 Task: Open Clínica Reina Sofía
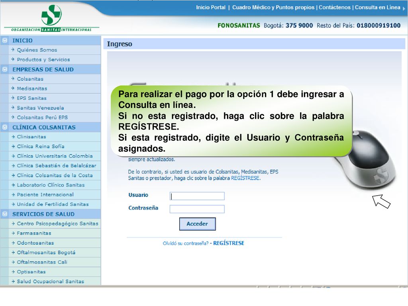41,146
